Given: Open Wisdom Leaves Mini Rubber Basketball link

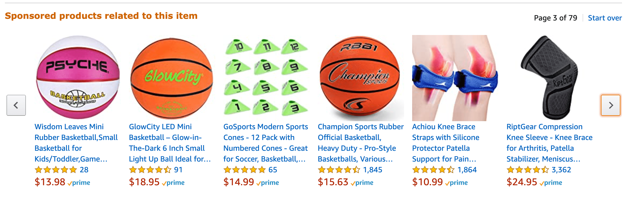Looking at the screenshot, I should tap(76, 143).
